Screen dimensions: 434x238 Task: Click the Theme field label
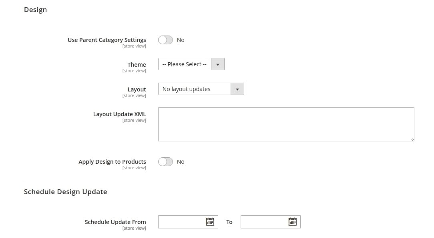137,65
